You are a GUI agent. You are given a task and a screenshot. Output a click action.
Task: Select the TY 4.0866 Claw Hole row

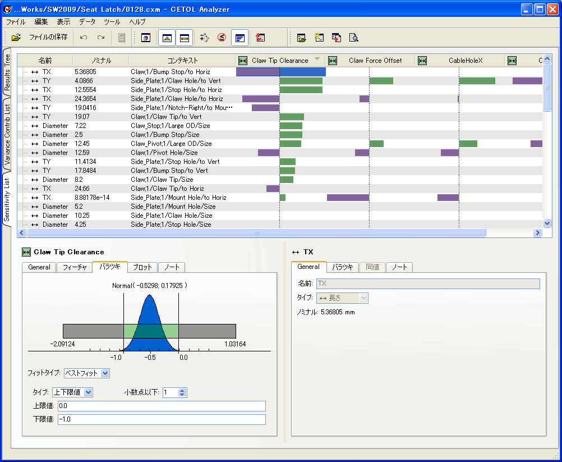[x=279, y=81]
